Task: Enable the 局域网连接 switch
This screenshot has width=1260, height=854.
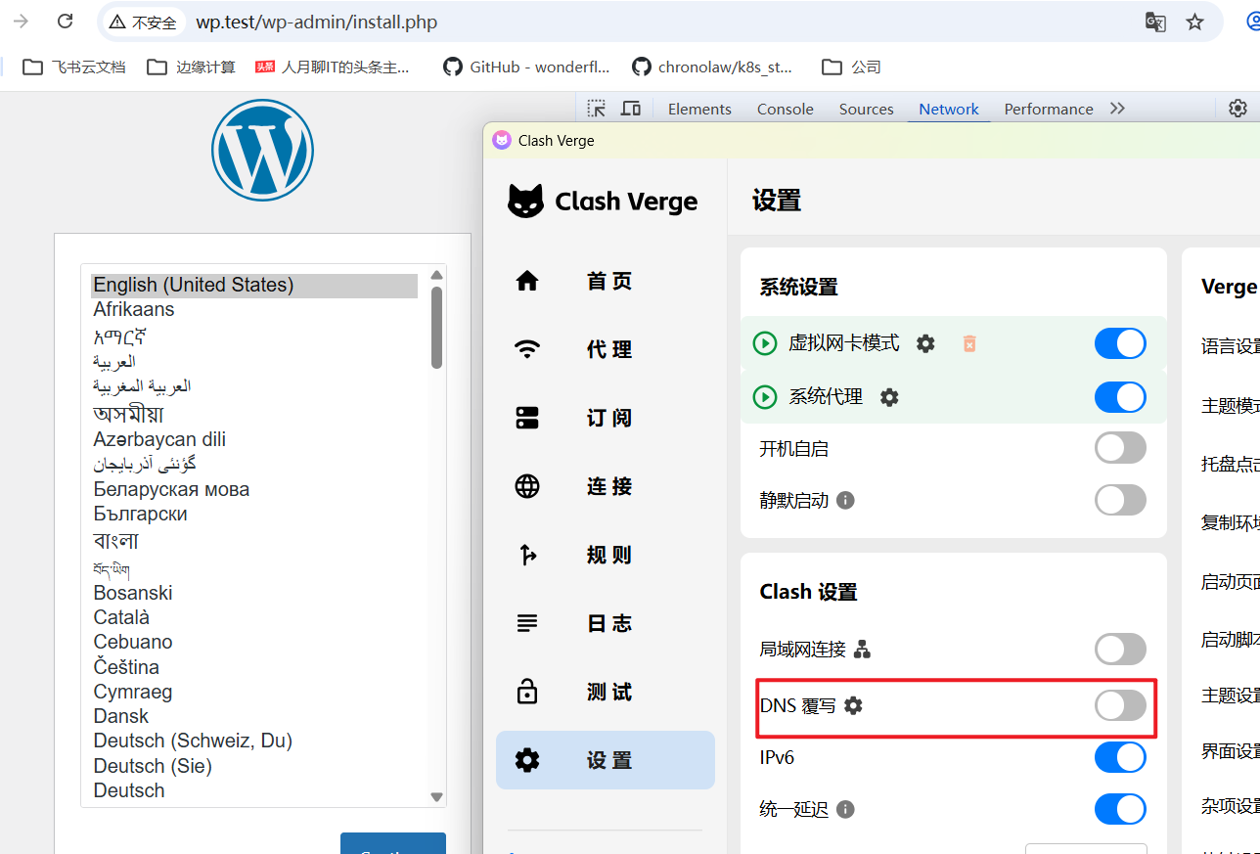Action: (1120, 649)
